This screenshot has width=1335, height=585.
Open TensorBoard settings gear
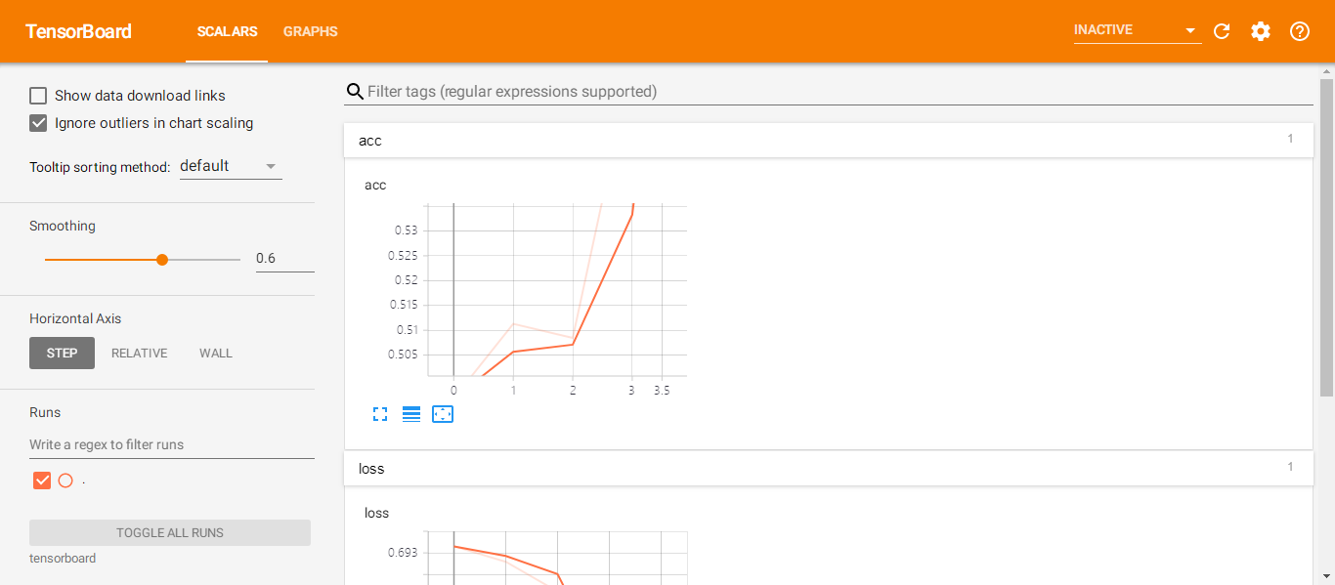pyautogui.click(x=1261, y=31)
